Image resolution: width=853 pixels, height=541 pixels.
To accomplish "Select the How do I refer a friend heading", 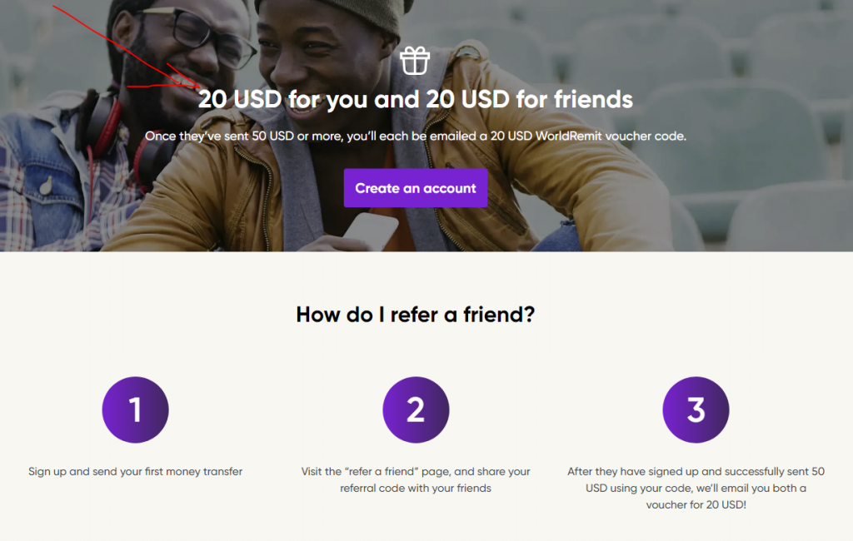I will [415, 314].
